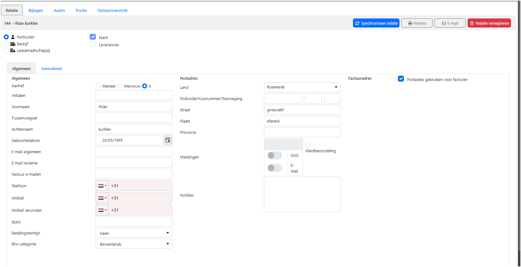Viewport: 521px width, 267px height.
Task: Click the Printen button
Action: 417,23
